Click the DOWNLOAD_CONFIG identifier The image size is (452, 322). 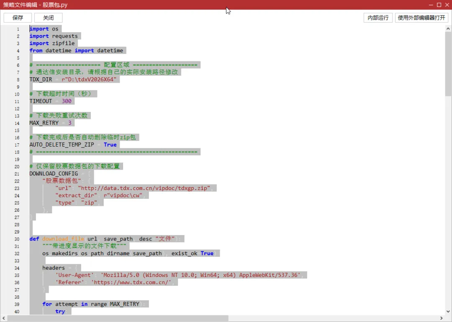(54, 173)
